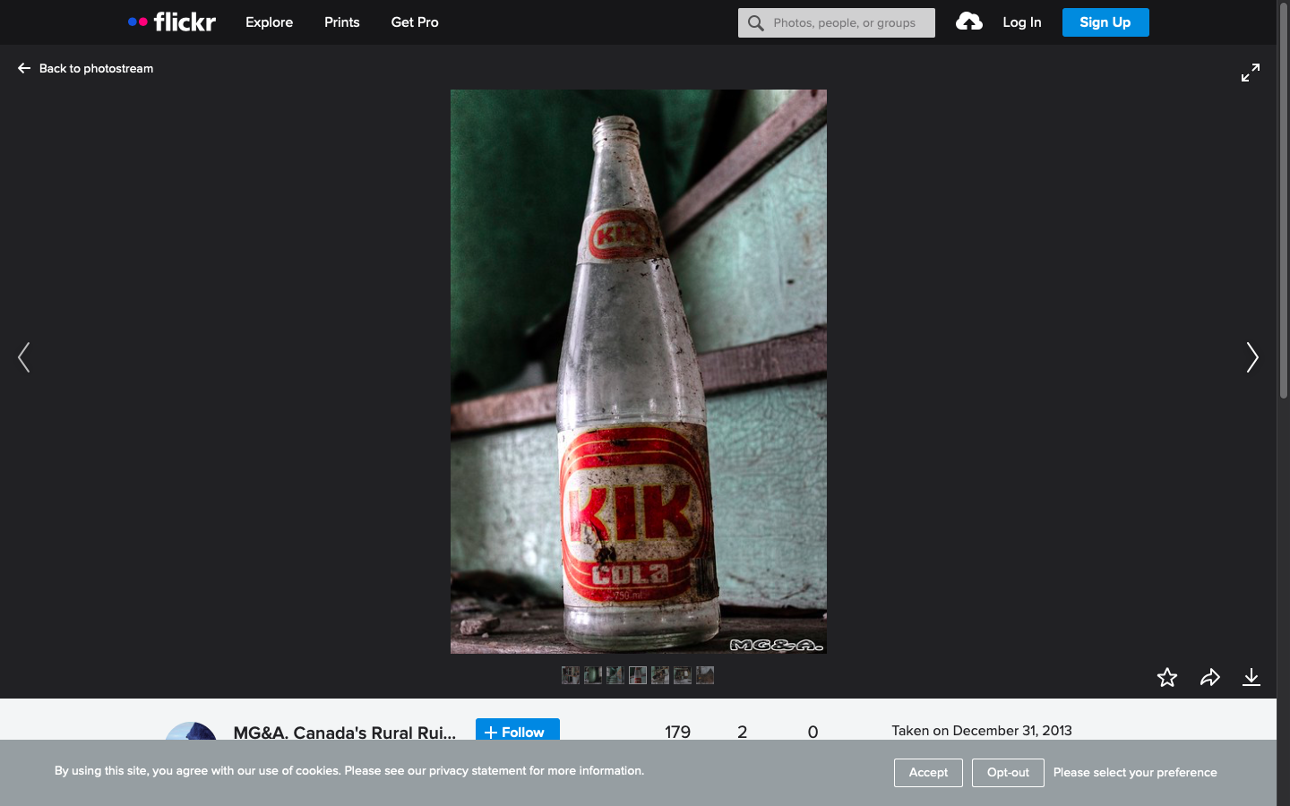Open MG&A. Canada's Rural Rui... profile name
Viewport: 1290px width, 806px height.
pos(345,732)
